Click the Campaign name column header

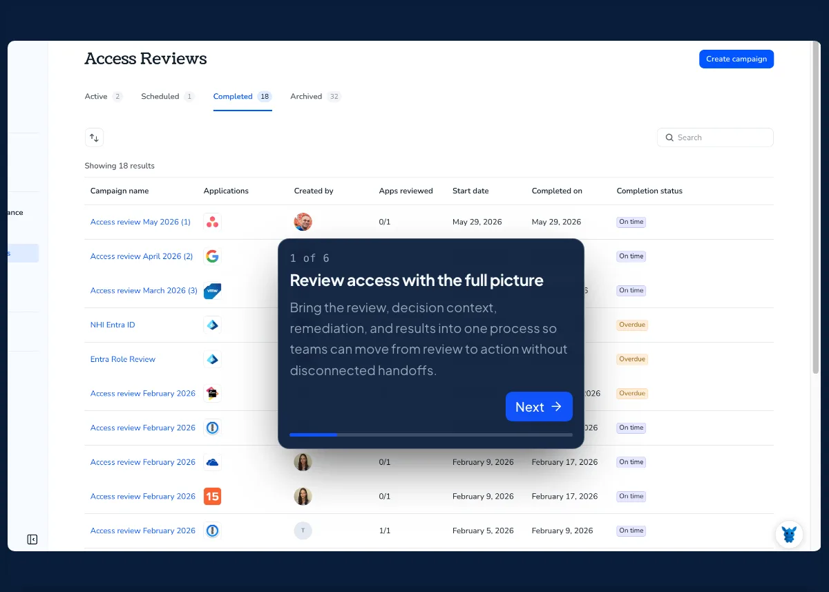(x=120, y=191)
